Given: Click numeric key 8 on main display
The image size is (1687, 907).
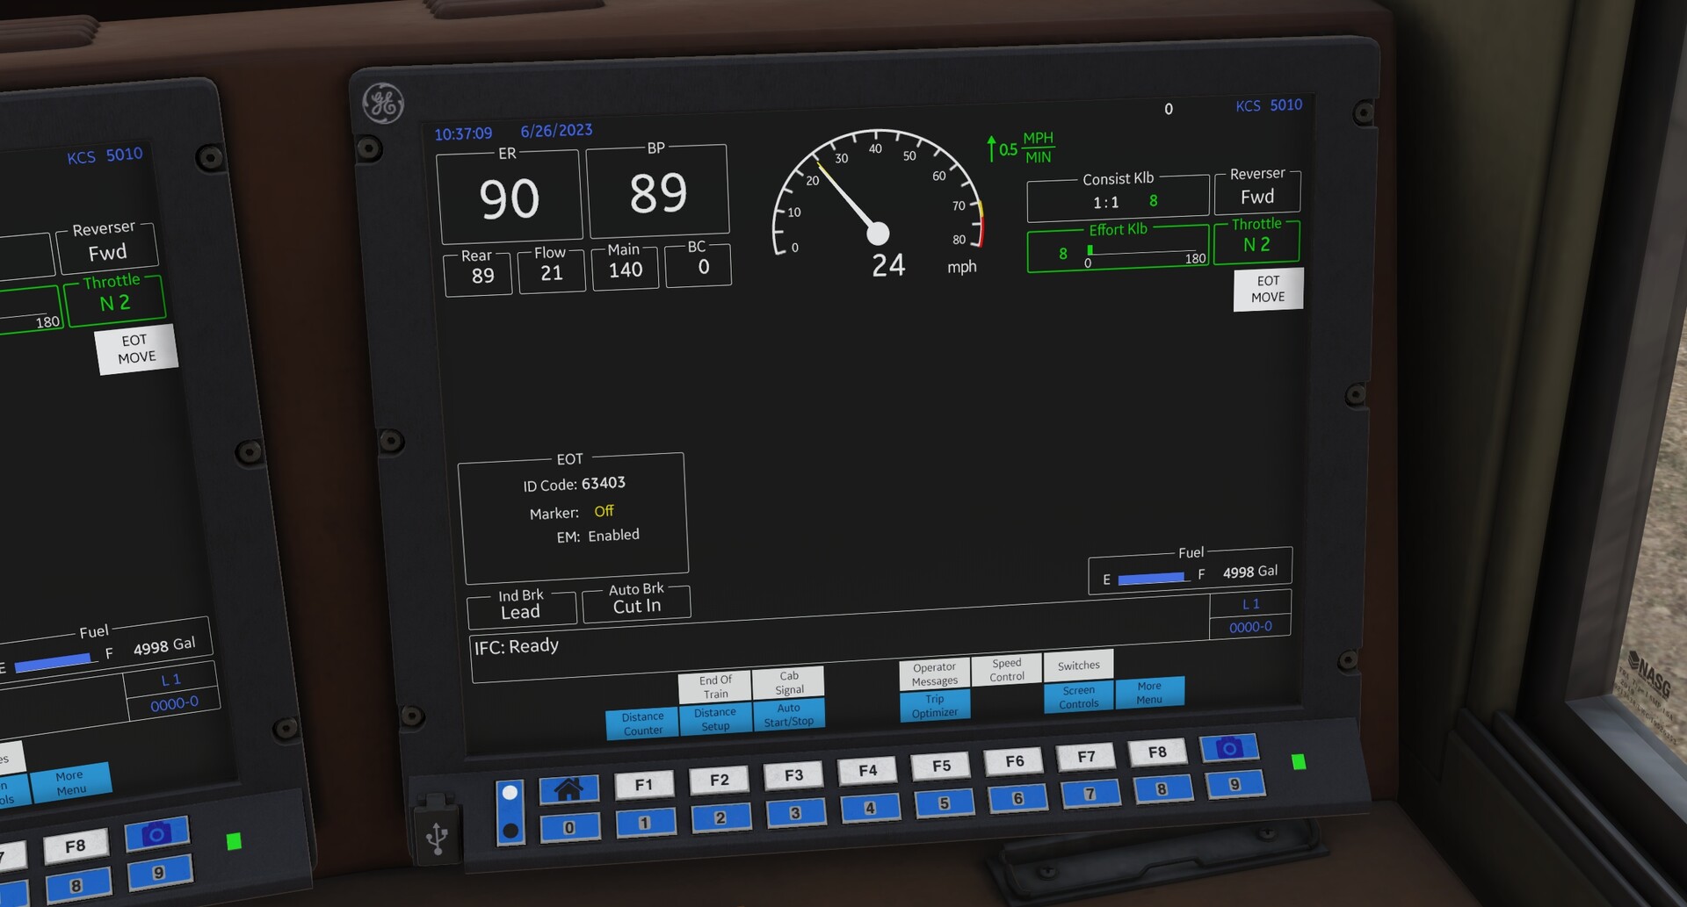Looking at the screenshot, I should coord(1162,788).
